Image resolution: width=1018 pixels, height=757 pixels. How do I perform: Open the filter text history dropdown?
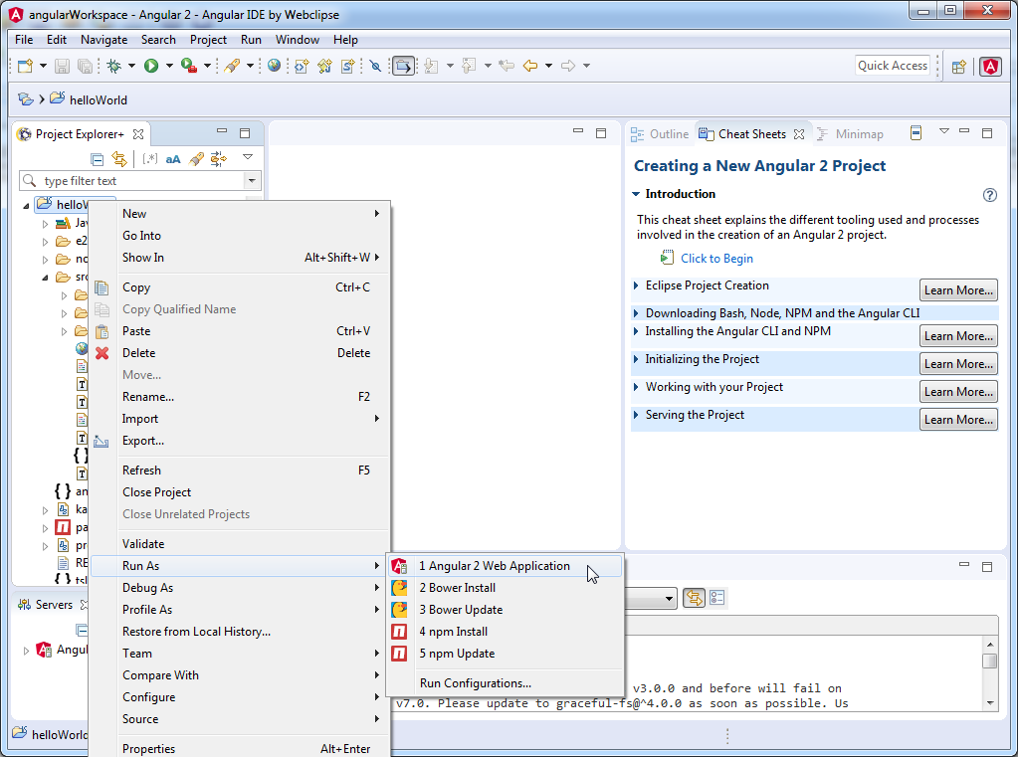click(x=252, y=180)
